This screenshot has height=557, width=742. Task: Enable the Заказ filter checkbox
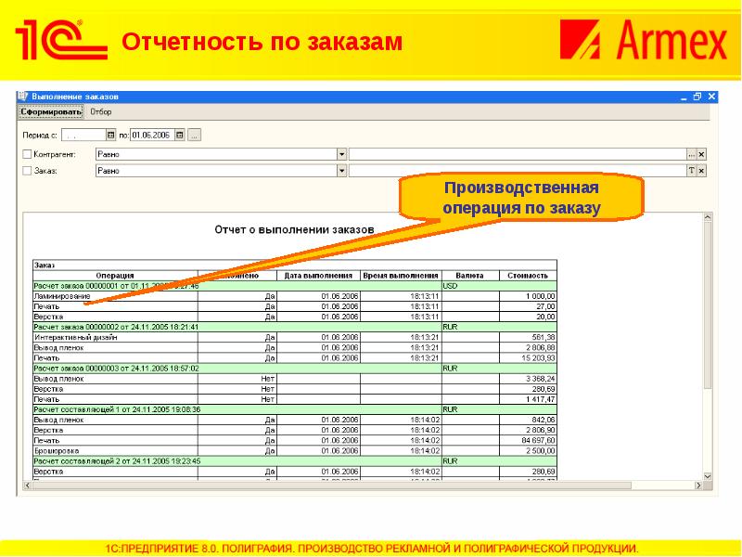(26, 171)
